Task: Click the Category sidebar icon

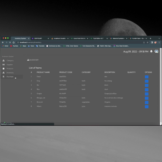Action: click(4, 61)
